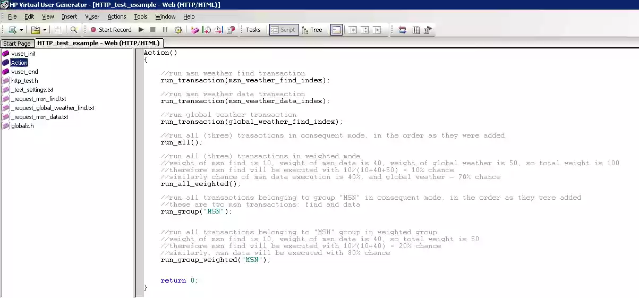Screen dimensions: 639x298
Task: Click the start-transaction clock icon
Action: point(207,30)
